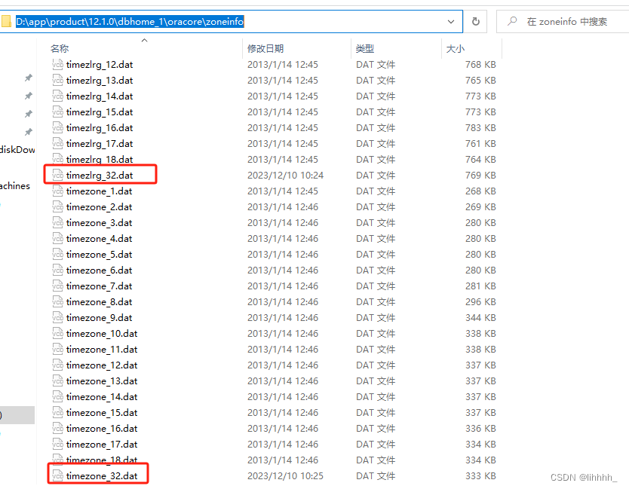
Task: Click the file icon of timezone_5.dat
Action: point(58,255)
